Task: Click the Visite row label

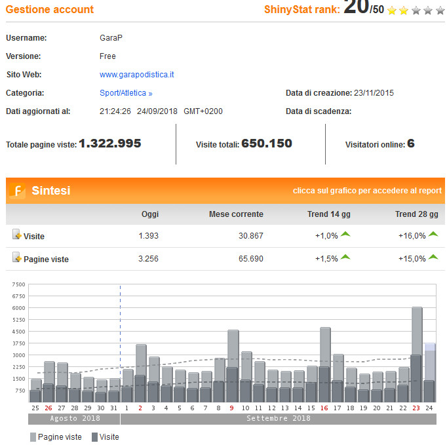Action: pyautogui.click(x=34, y=237)
